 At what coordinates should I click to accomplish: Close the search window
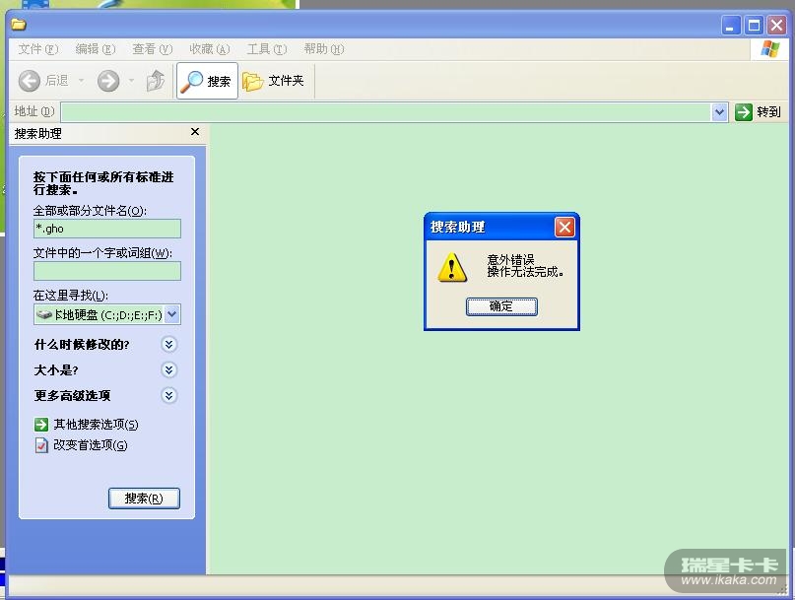[x=776, y=25]
